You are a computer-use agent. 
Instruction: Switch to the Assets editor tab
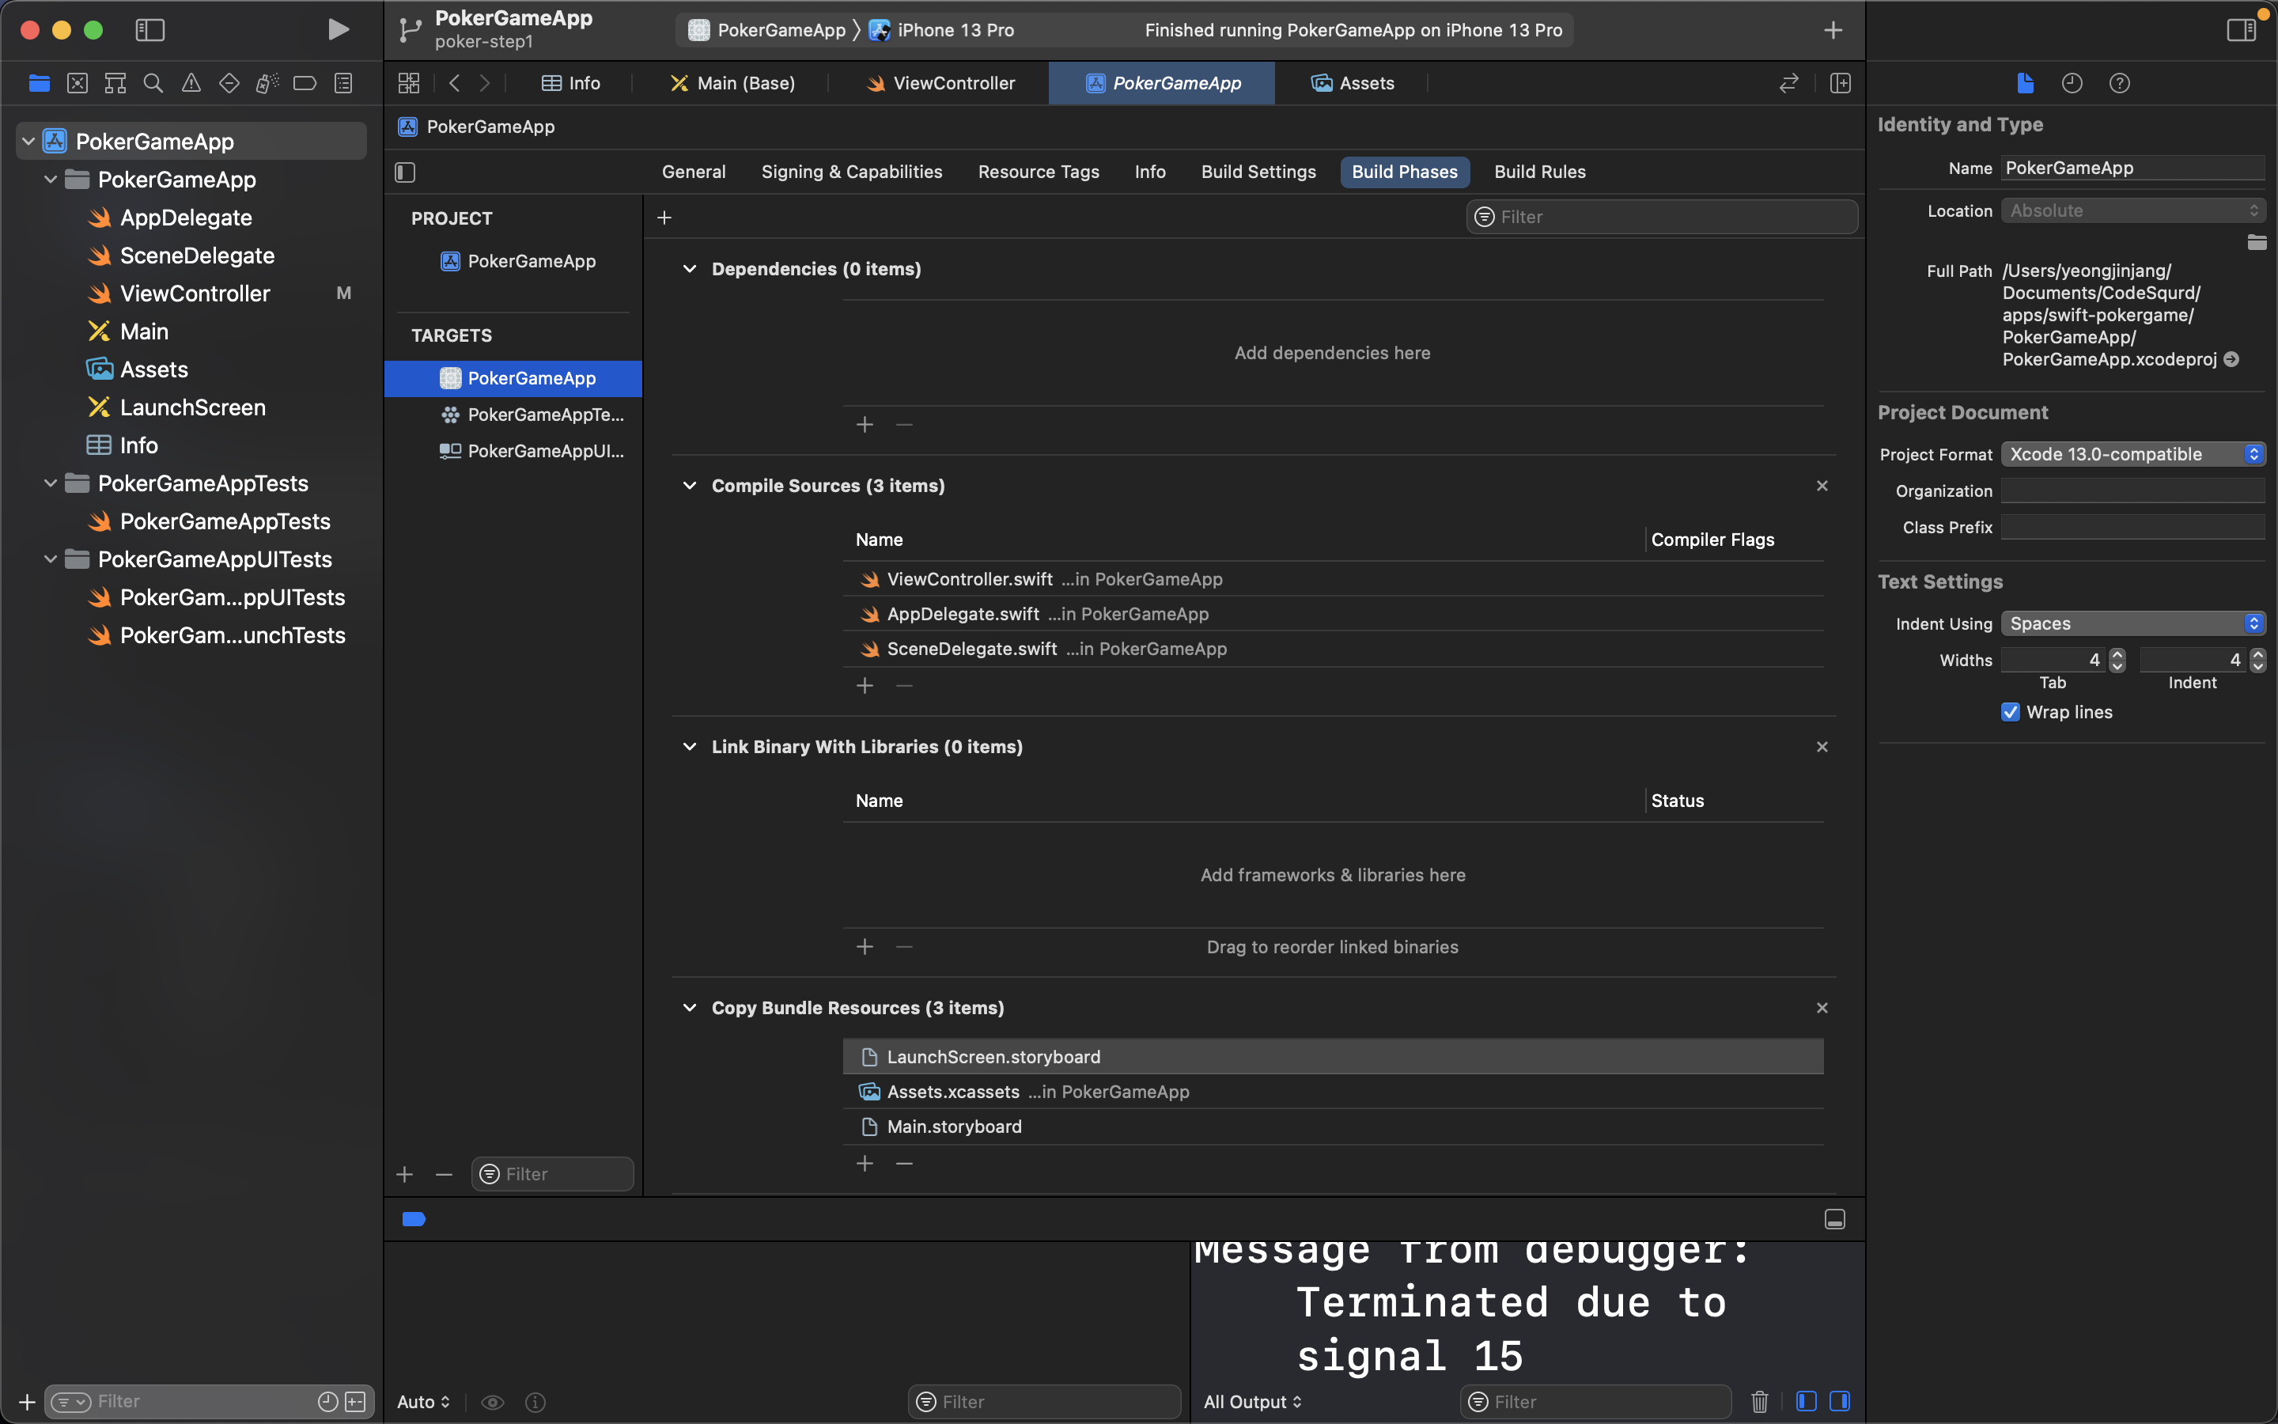(x=1353, y=83)
